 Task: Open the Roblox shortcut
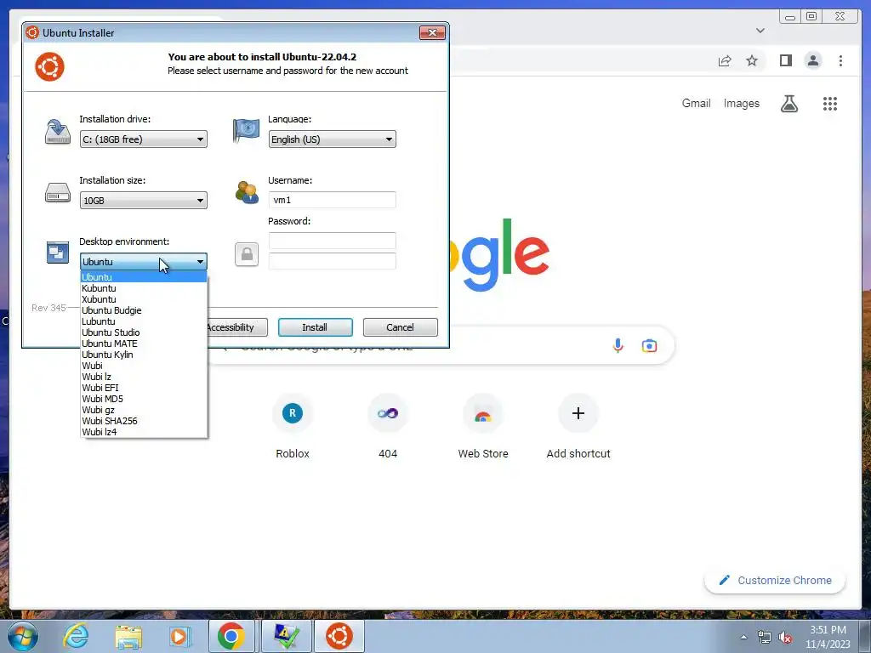coord(293,427)
